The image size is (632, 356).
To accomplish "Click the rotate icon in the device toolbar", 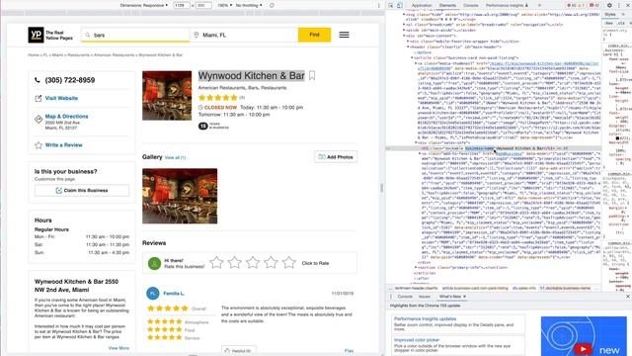I will (x=272, y=5).
